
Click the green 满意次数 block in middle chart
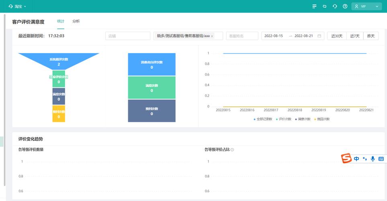pos(152,88)
